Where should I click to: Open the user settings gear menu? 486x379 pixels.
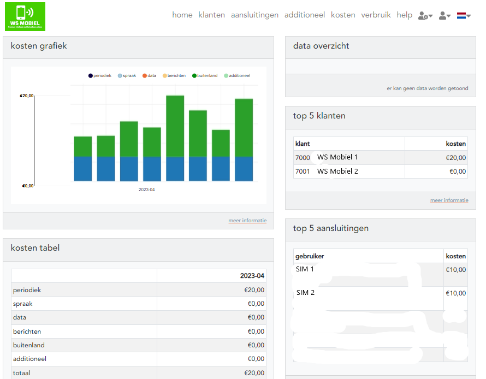[425, 15]
